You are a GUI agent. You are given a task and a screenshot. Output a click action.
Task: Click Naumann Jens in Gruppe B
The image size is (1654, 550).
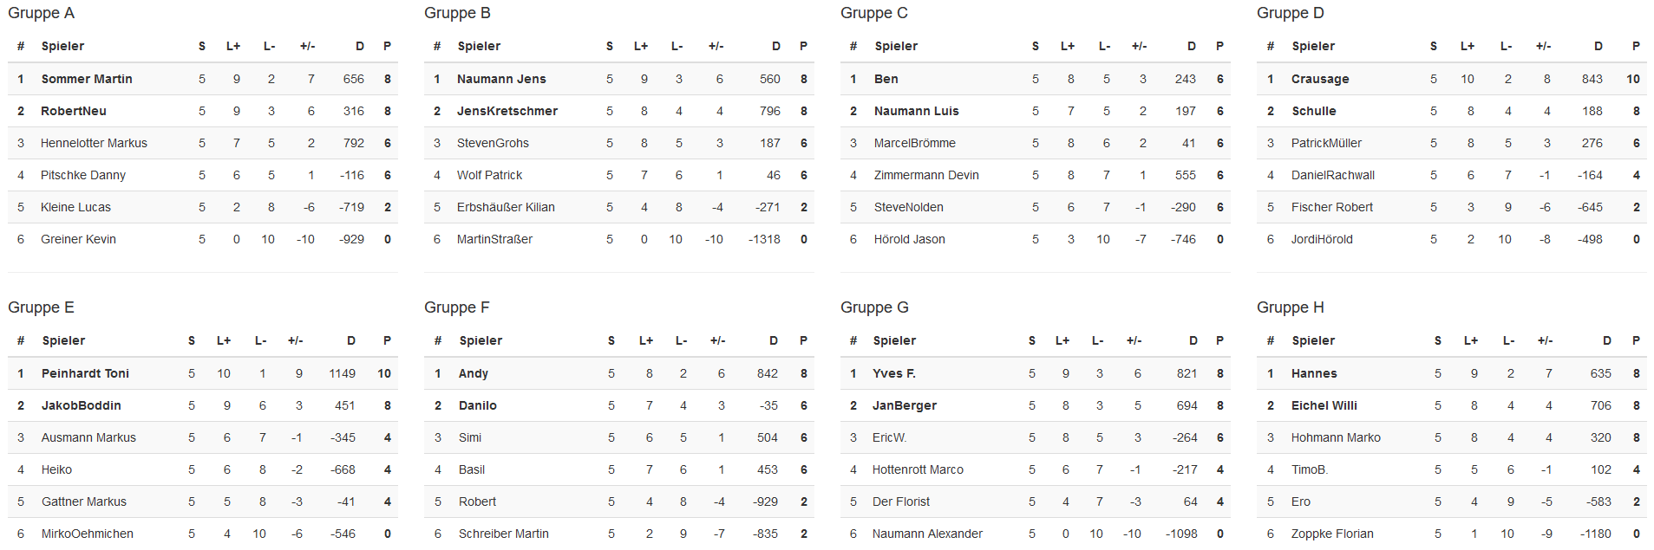click(x=501, y=79)
